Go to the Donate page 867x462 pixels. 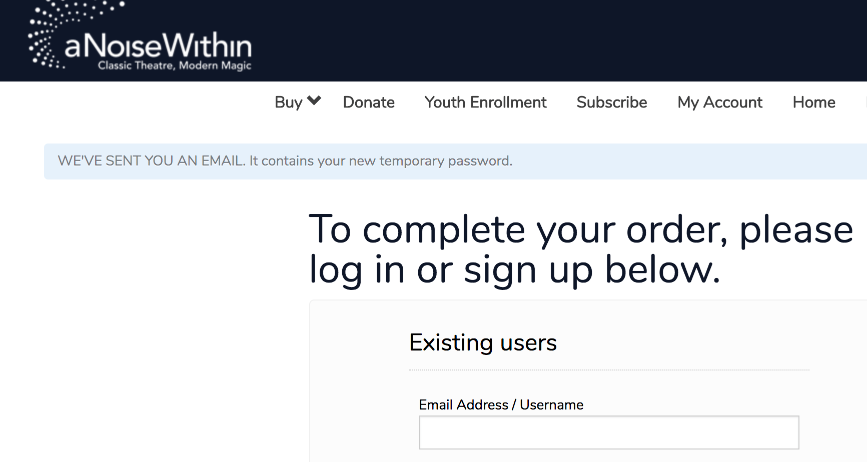(x=369, y=102)
